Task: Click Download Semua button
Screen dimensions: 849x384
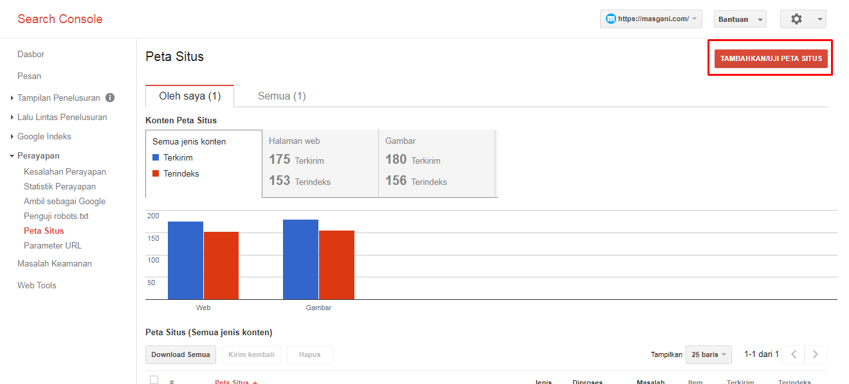Action: pyautogui.click(x=181, y=354)
